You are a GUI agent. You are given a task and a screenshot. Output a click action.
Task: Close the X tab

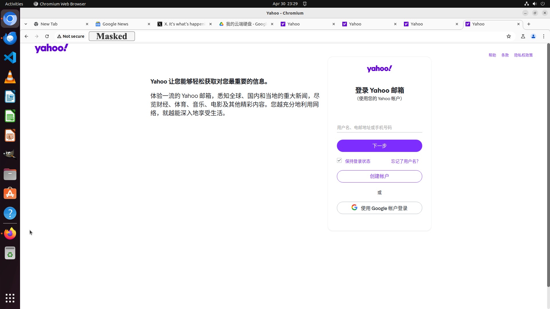211,24
